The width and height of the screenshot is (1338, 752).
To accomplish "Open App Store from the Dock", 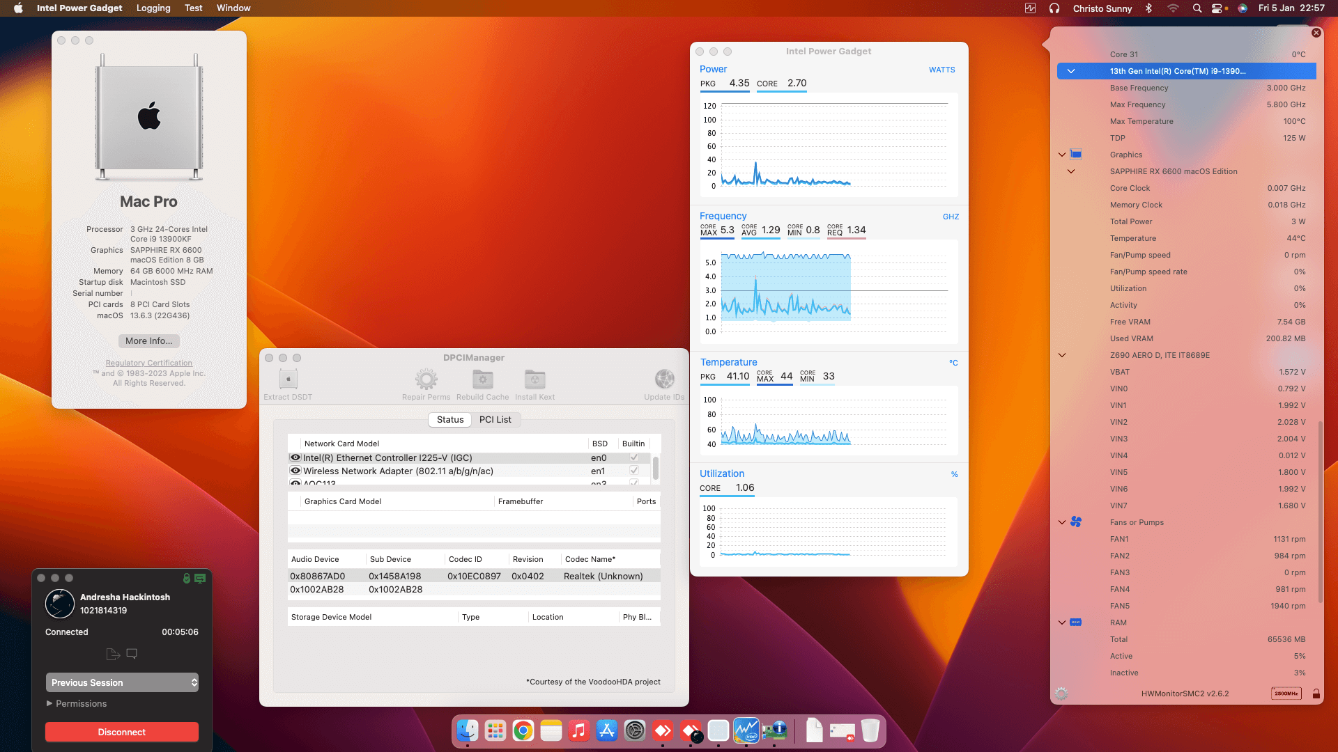I will point(607,730).
